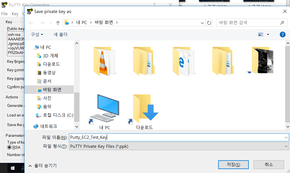The height and width of the screenshot is (173, 290).
Task: Click the public key text box in PuTTYgen
Action: (16, 44)
